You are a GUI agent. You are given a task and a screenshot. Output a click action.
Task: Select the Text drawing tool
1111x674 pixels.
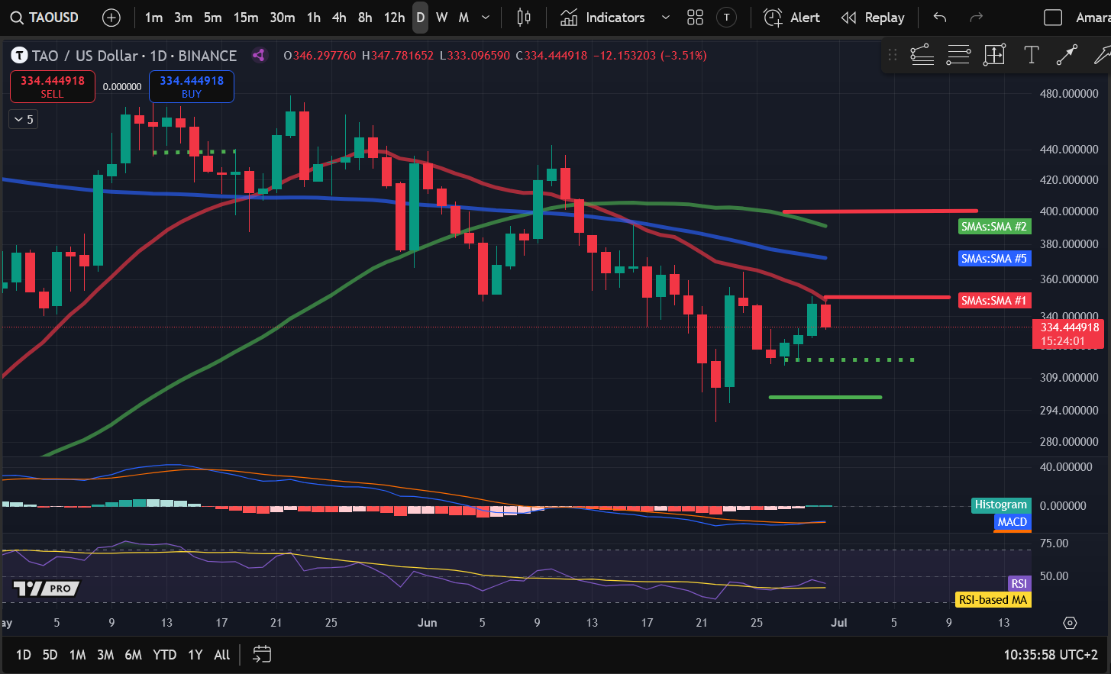click(1031, 55)
